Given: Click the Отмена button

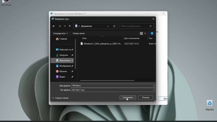Looking at the screenshot, I should [145, 97].
